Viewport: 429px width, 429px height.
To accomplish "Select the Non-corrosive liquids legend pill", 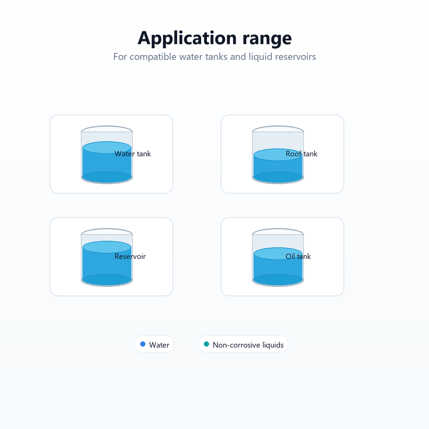I will point(243,344).
